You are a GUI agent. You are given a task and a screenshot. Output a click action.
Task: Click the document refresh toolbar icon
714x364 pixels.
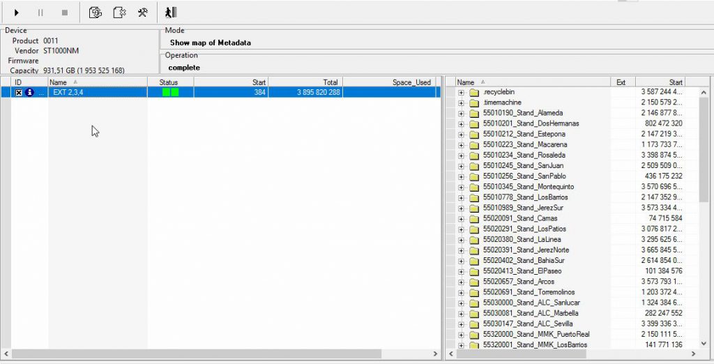96,13
